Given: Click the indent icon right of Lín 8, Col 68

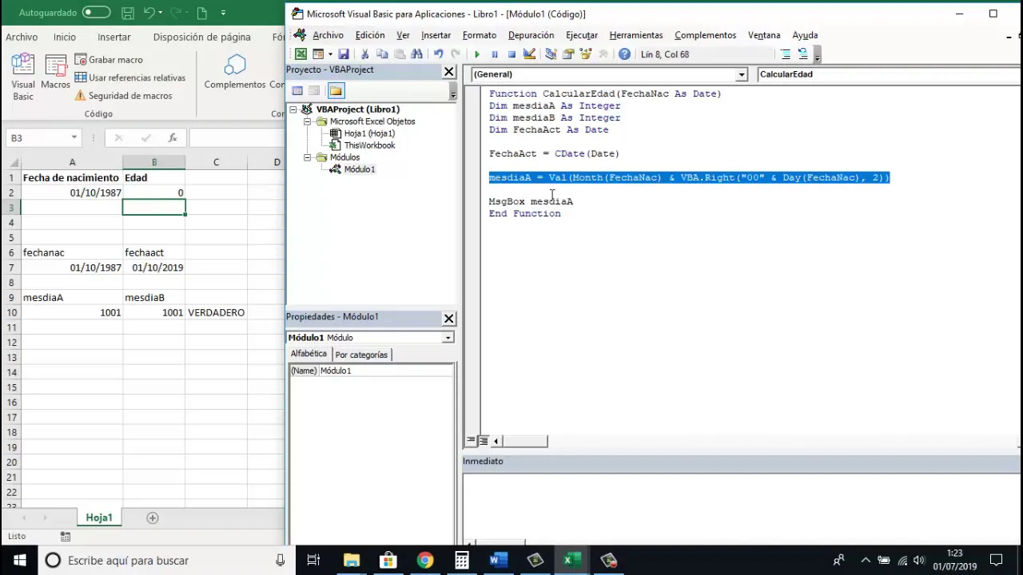Looking at the screenshot, I should pos(786,54).
